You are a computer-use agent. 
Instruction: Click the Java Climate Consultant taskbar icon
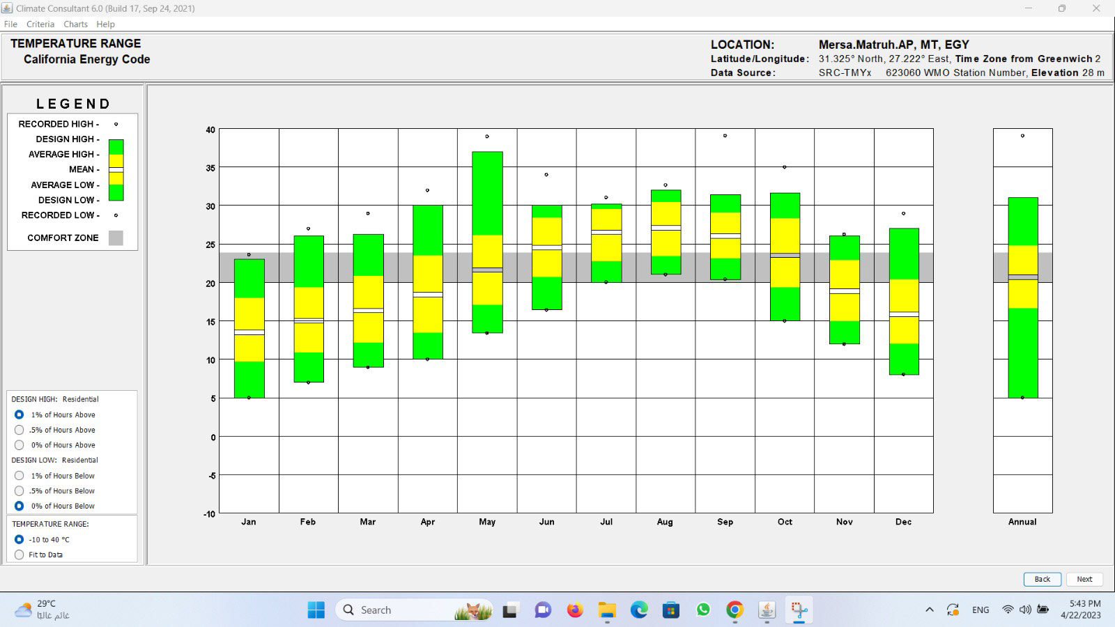pos(767,610)
